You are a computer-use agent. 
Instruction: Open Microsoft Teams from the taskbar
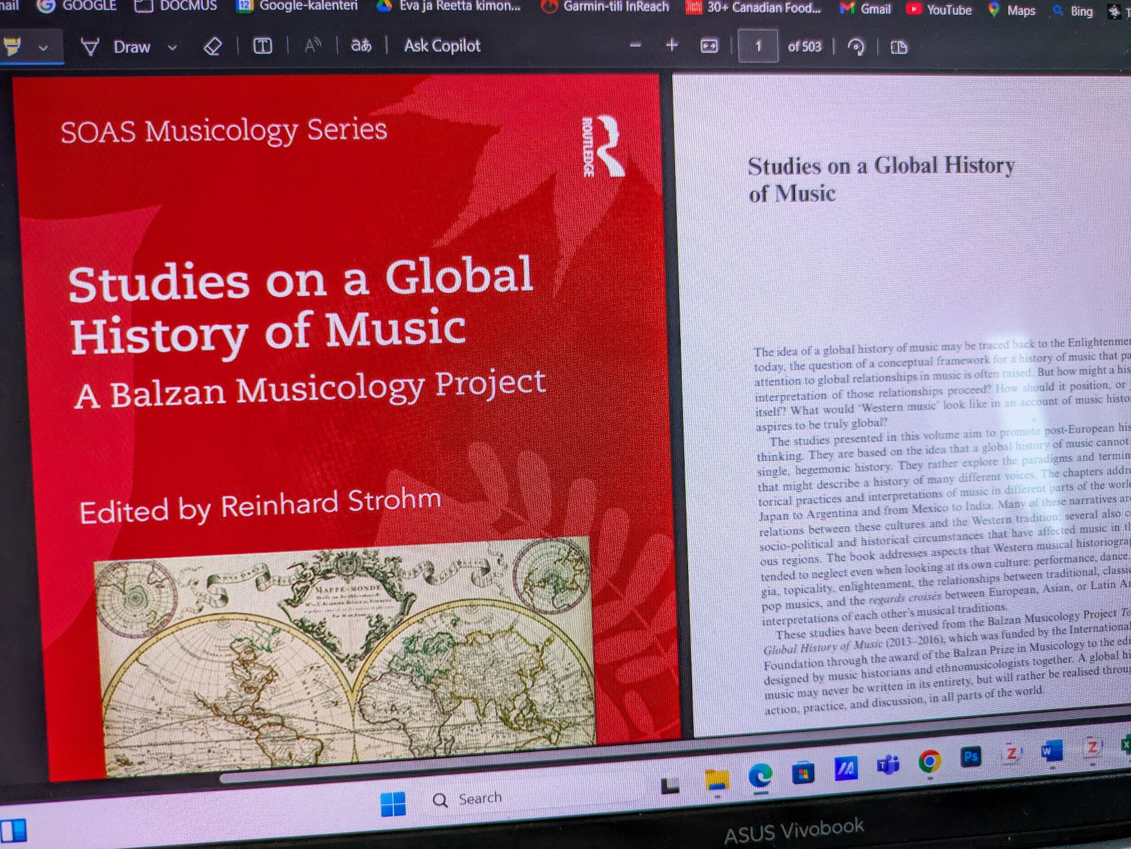[x=888, y=765]
